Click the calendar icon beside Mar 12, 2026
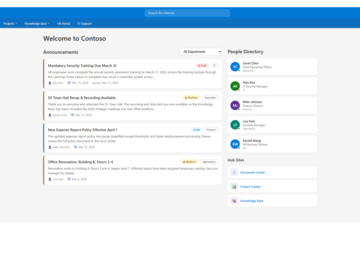360x270 pixels. (x=72, y=115)
